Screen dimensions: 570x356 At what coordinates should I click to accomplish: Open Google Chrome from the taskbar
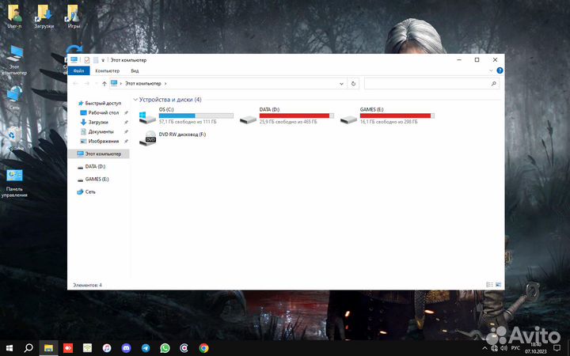click(x=203, y=347)
